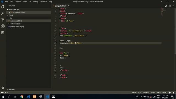Follow the js/vue.js script link
This screenshot has width=176, height=99.
pos(77,31)
